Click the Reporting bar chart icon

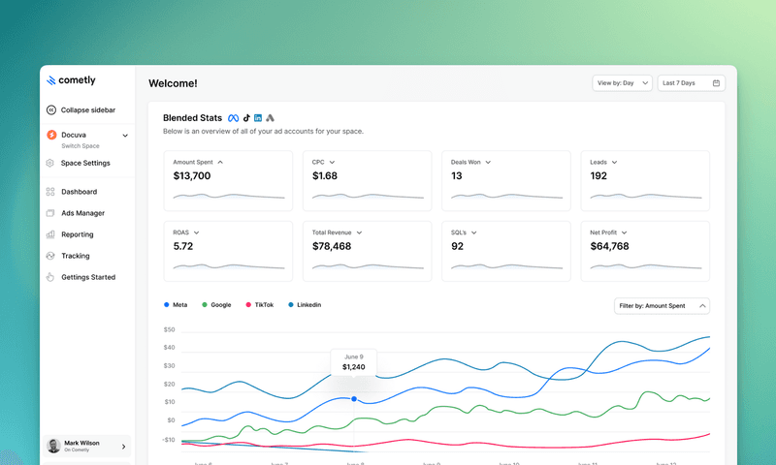(x=50, y=234)
